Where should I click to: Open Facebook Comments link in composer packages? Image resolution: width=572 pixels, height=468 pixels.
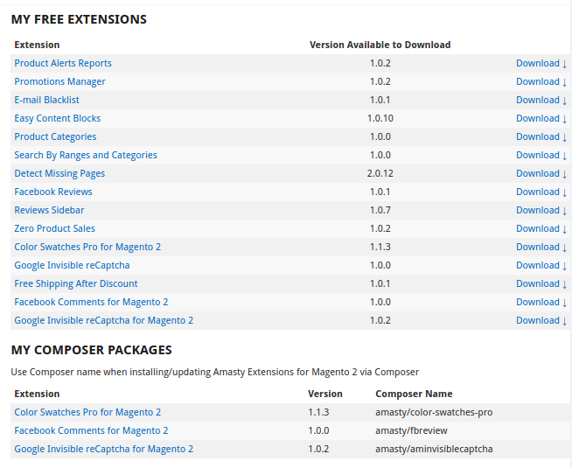coord(91,430)
